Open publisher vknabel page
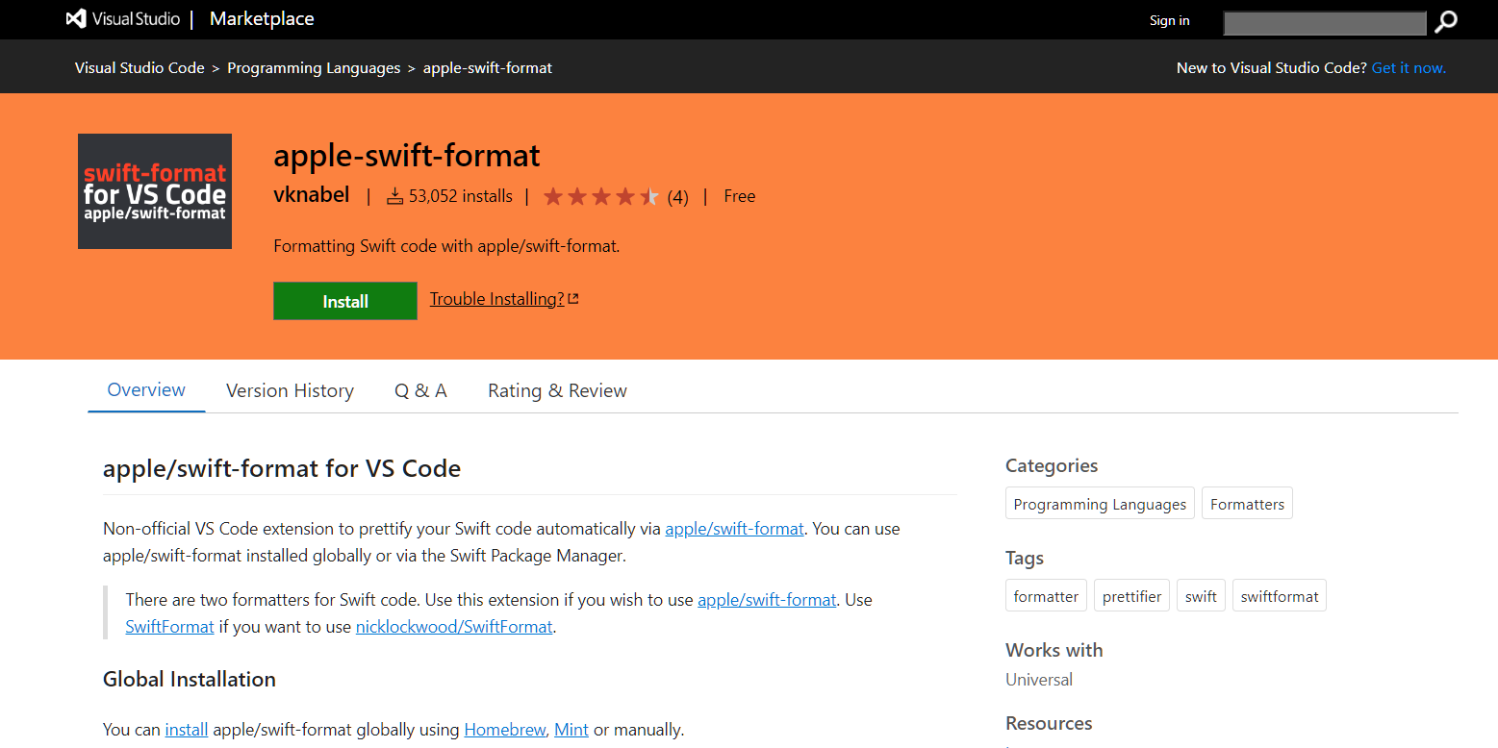The width and height of the screenshot is (1498, 748). coord(312,195)
